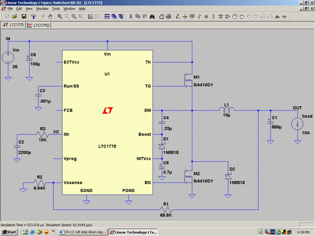This screenshot has width=315, height=236.
Task: Click the Iload current source symbol
Action: pos(297,124)
